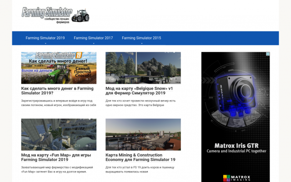Expand the arrow under Farming Simulator 2017
The width and height of the screenshot is (291, 182).
point(94,44)
